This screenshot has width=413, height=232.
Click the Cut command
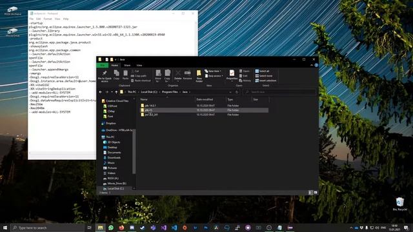tap(135, 71)
